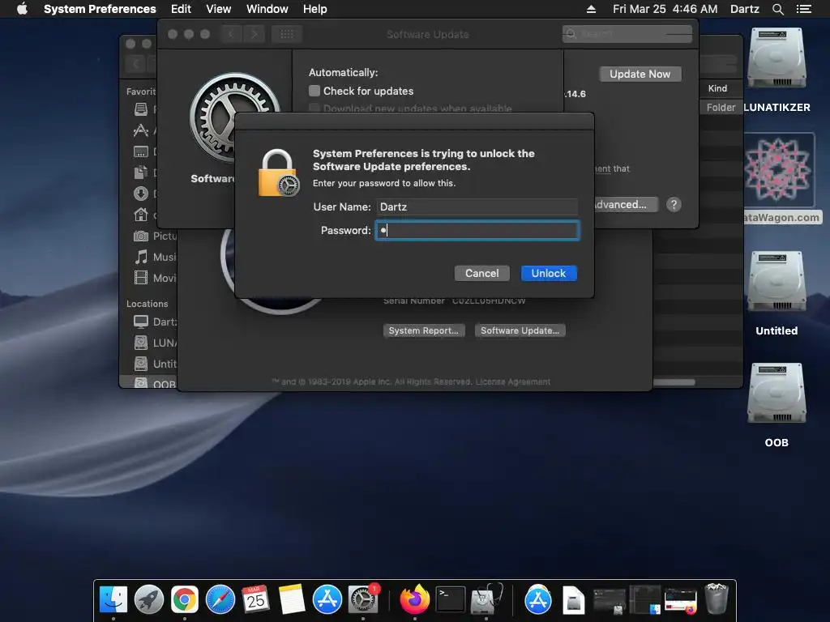Open Calendar showing 25 in dock

[x=255, y=599]
